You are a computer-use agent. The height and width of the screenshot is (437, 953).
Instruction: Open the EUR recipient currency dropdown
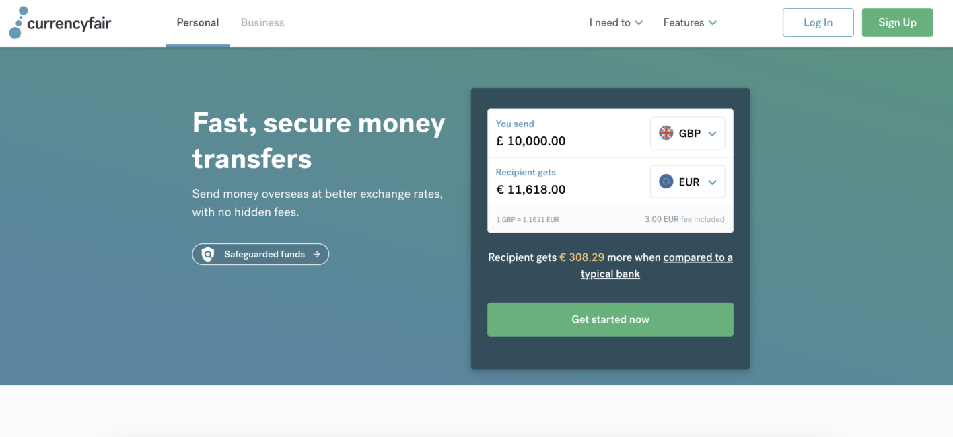tap(687, 182)
